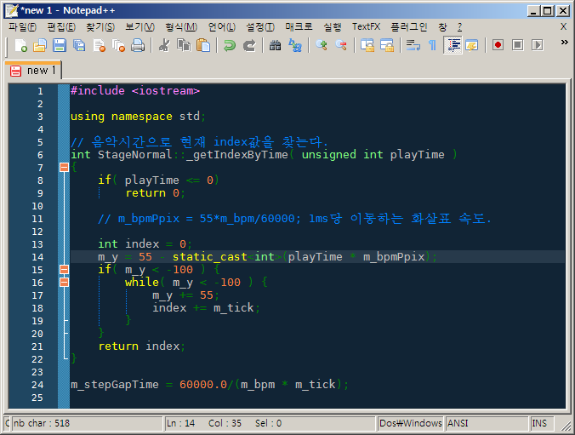The width and height of the screenshot is (575, 435).
Task: Close all documents toolbar icon
Action: [x=118, y=45]
